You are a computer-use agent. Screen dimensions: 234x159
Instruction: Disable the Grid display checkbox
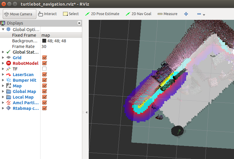[x=44, y=58]
